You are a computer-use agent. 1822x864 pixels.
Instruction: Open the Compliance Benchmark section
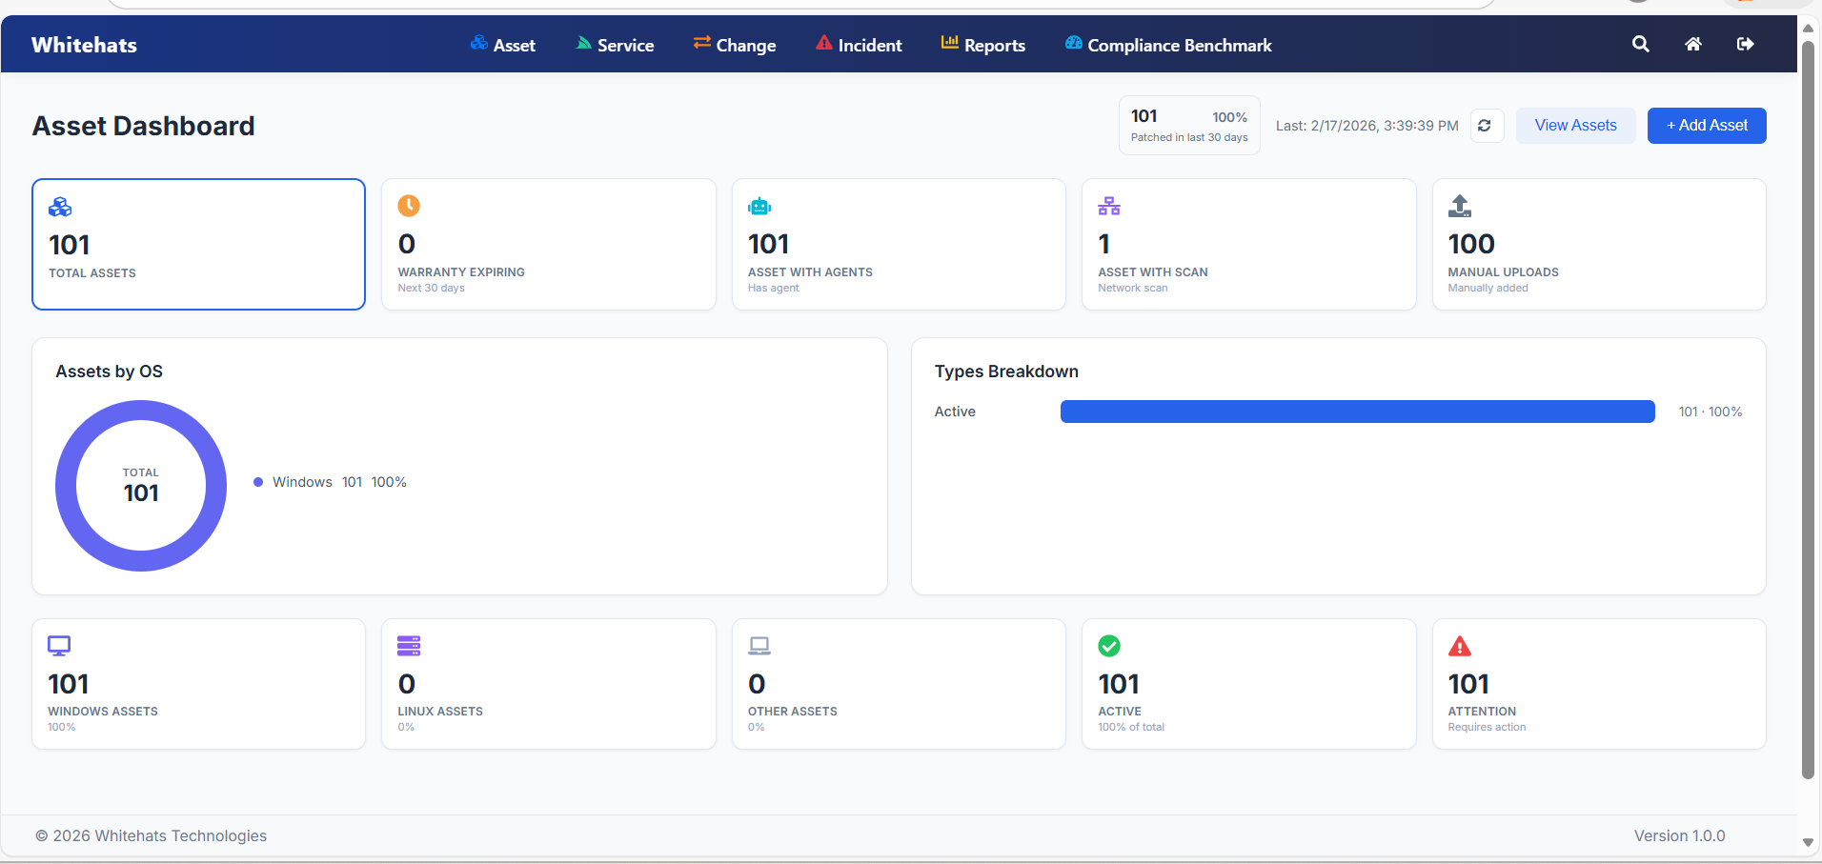1180,44
